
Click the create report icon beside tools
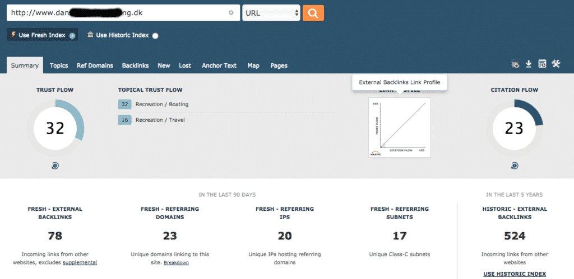coord(542,64)
